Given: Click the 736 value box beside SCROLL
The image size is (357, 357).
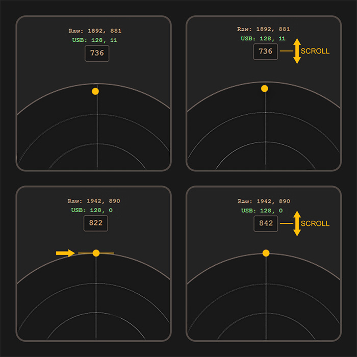Looking at the screenshot, I should click(x=266, y=52).
